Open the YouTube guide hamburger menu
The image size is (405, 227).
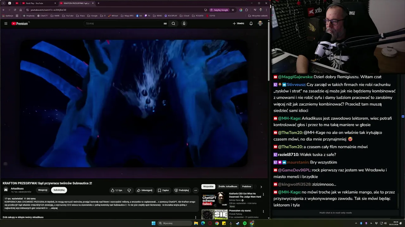(x=6, y=23)
